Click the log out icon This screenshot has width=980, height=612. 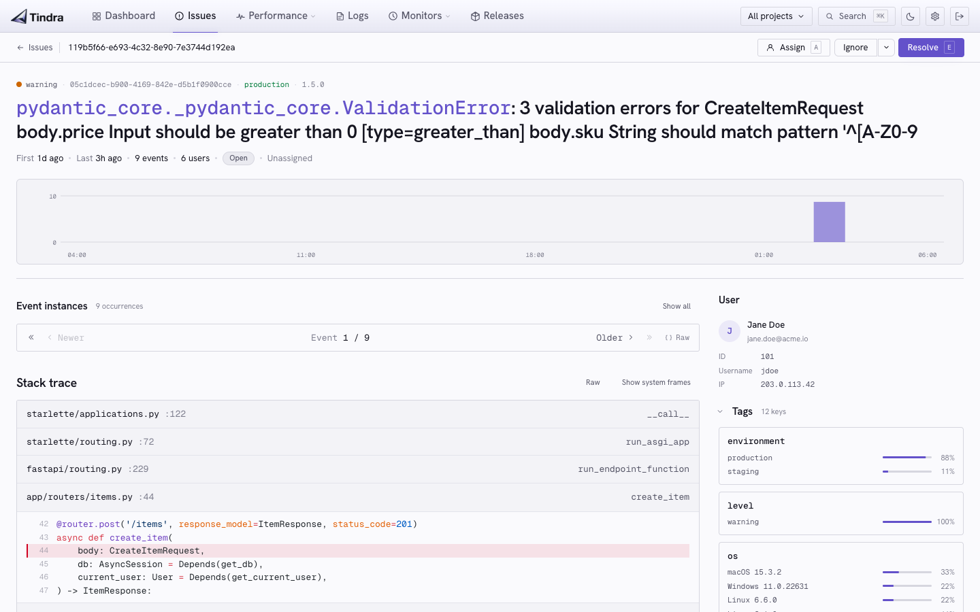click(x=960, y=16)
